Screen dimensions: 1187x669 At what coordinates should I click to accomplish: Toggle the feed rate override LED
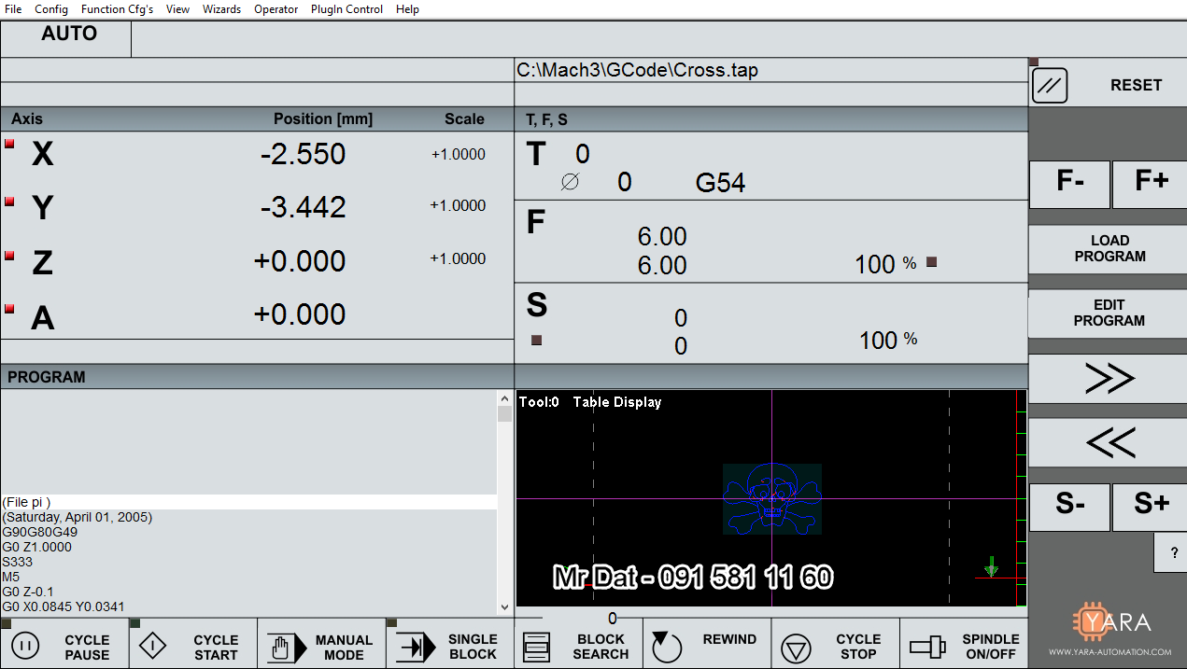931,263
